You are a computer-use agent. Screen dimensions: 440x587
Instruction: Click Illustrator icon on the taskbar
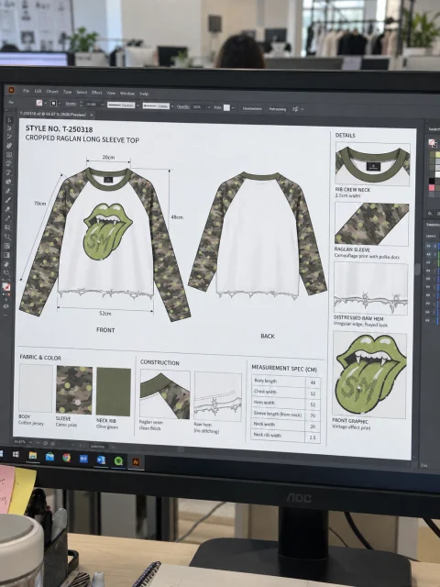[x=136, y=462]
